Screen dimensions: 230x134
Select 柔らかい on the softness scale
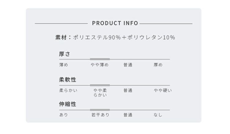68,90
